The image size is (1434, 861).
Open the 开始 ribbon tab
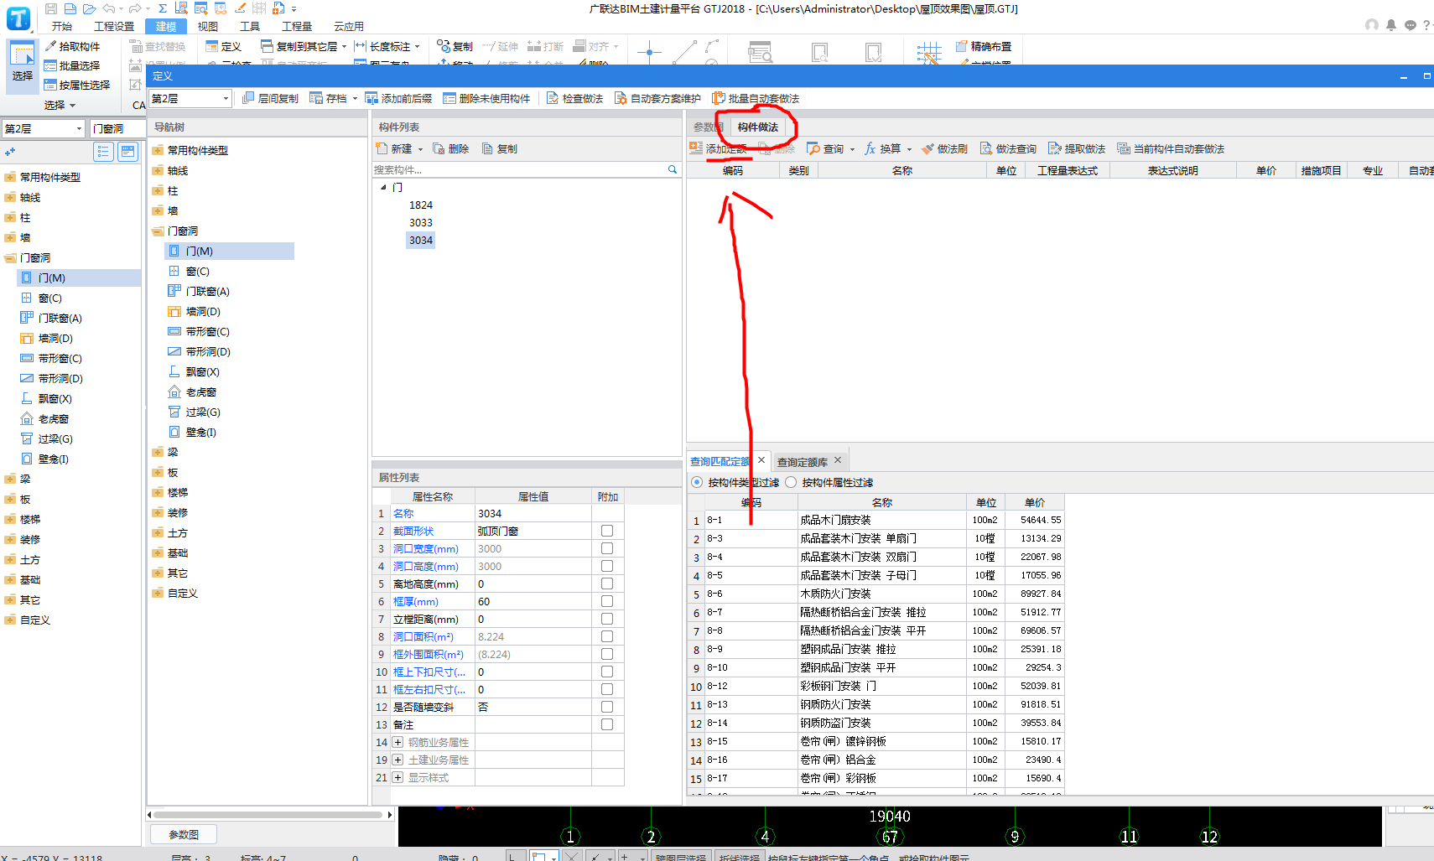point(62,26)
